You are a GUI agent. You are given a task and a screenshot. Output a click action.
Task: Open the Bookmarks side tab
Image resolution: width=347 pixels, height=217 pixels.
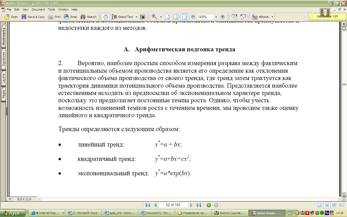tap(4, 36)
